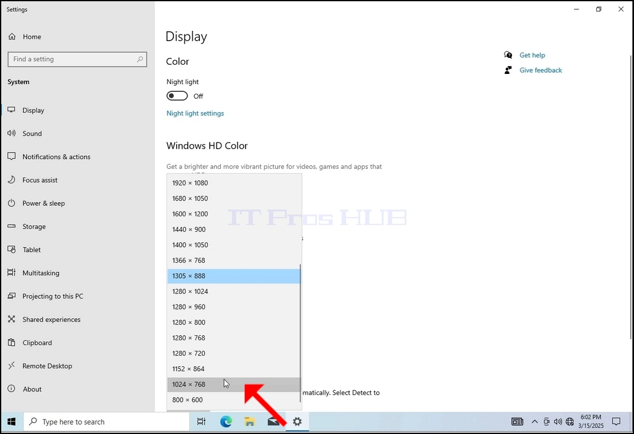Screen dimensions: 634x434
Task: Select 1600 × 1200 resolution
Action: pos(234,214)
